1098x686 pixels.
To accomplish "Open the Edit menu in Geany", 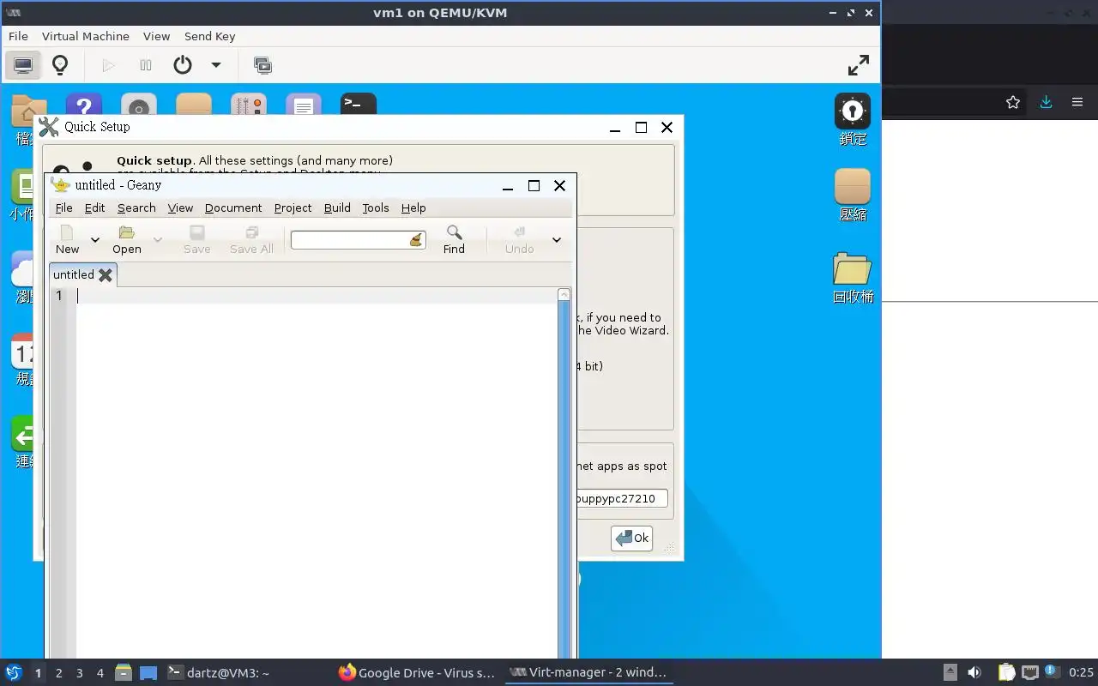I will pyautogui.click(x=94, y=208).
